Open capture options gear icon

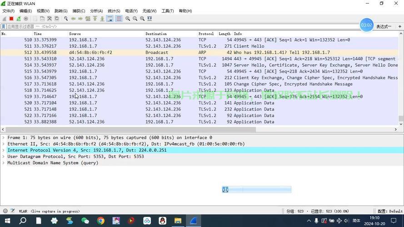point(26,19)
